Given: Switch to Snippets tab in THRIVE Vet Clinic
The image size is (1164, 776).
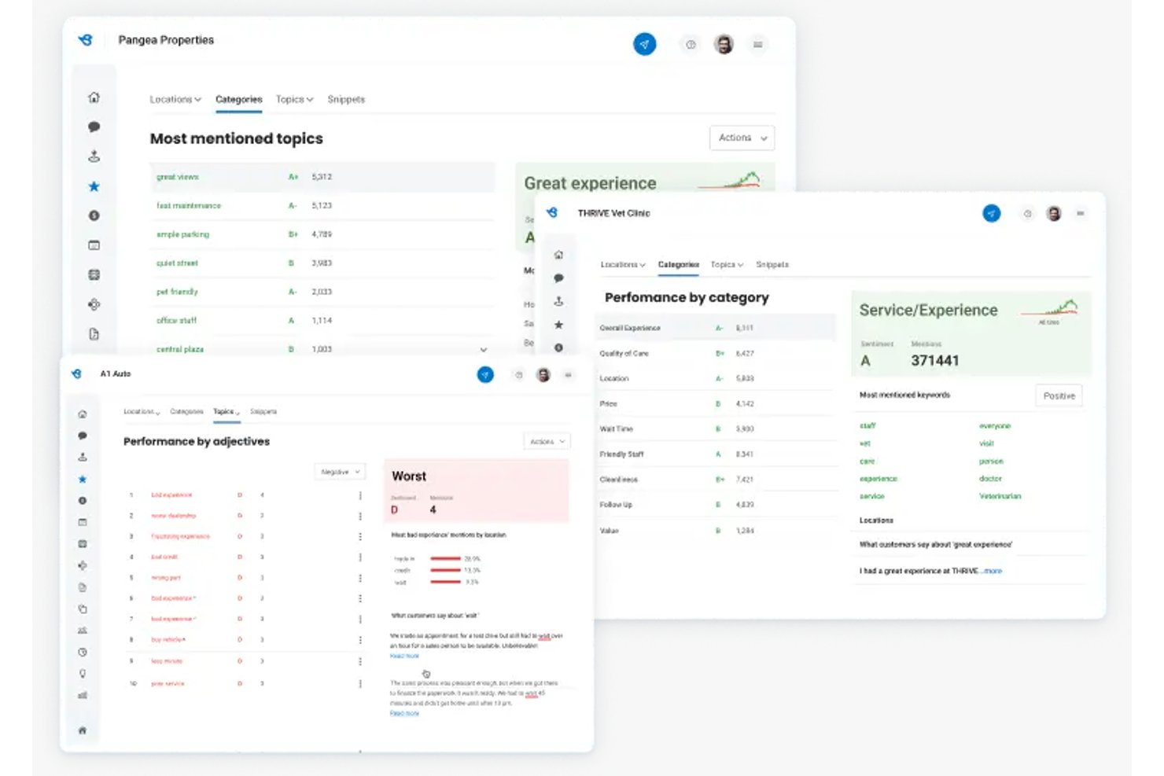Looking at the screenshot, I should click(x=772, y=265).
